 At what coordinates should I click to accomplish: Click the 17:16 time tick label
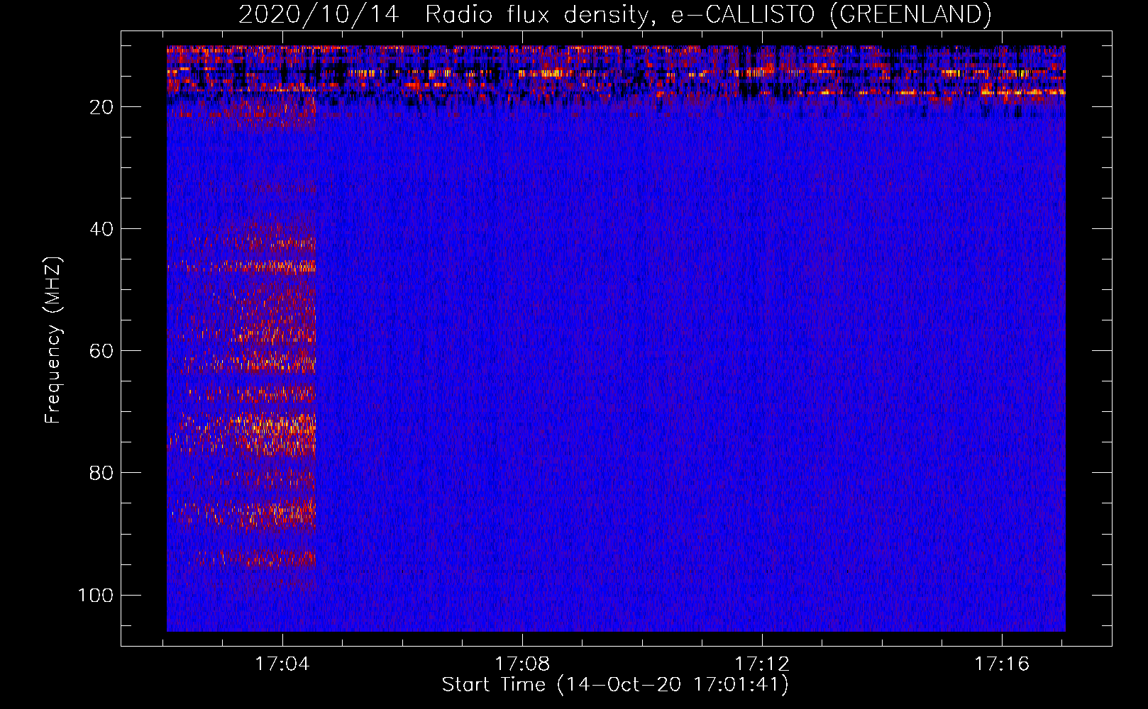[1001, 664]
